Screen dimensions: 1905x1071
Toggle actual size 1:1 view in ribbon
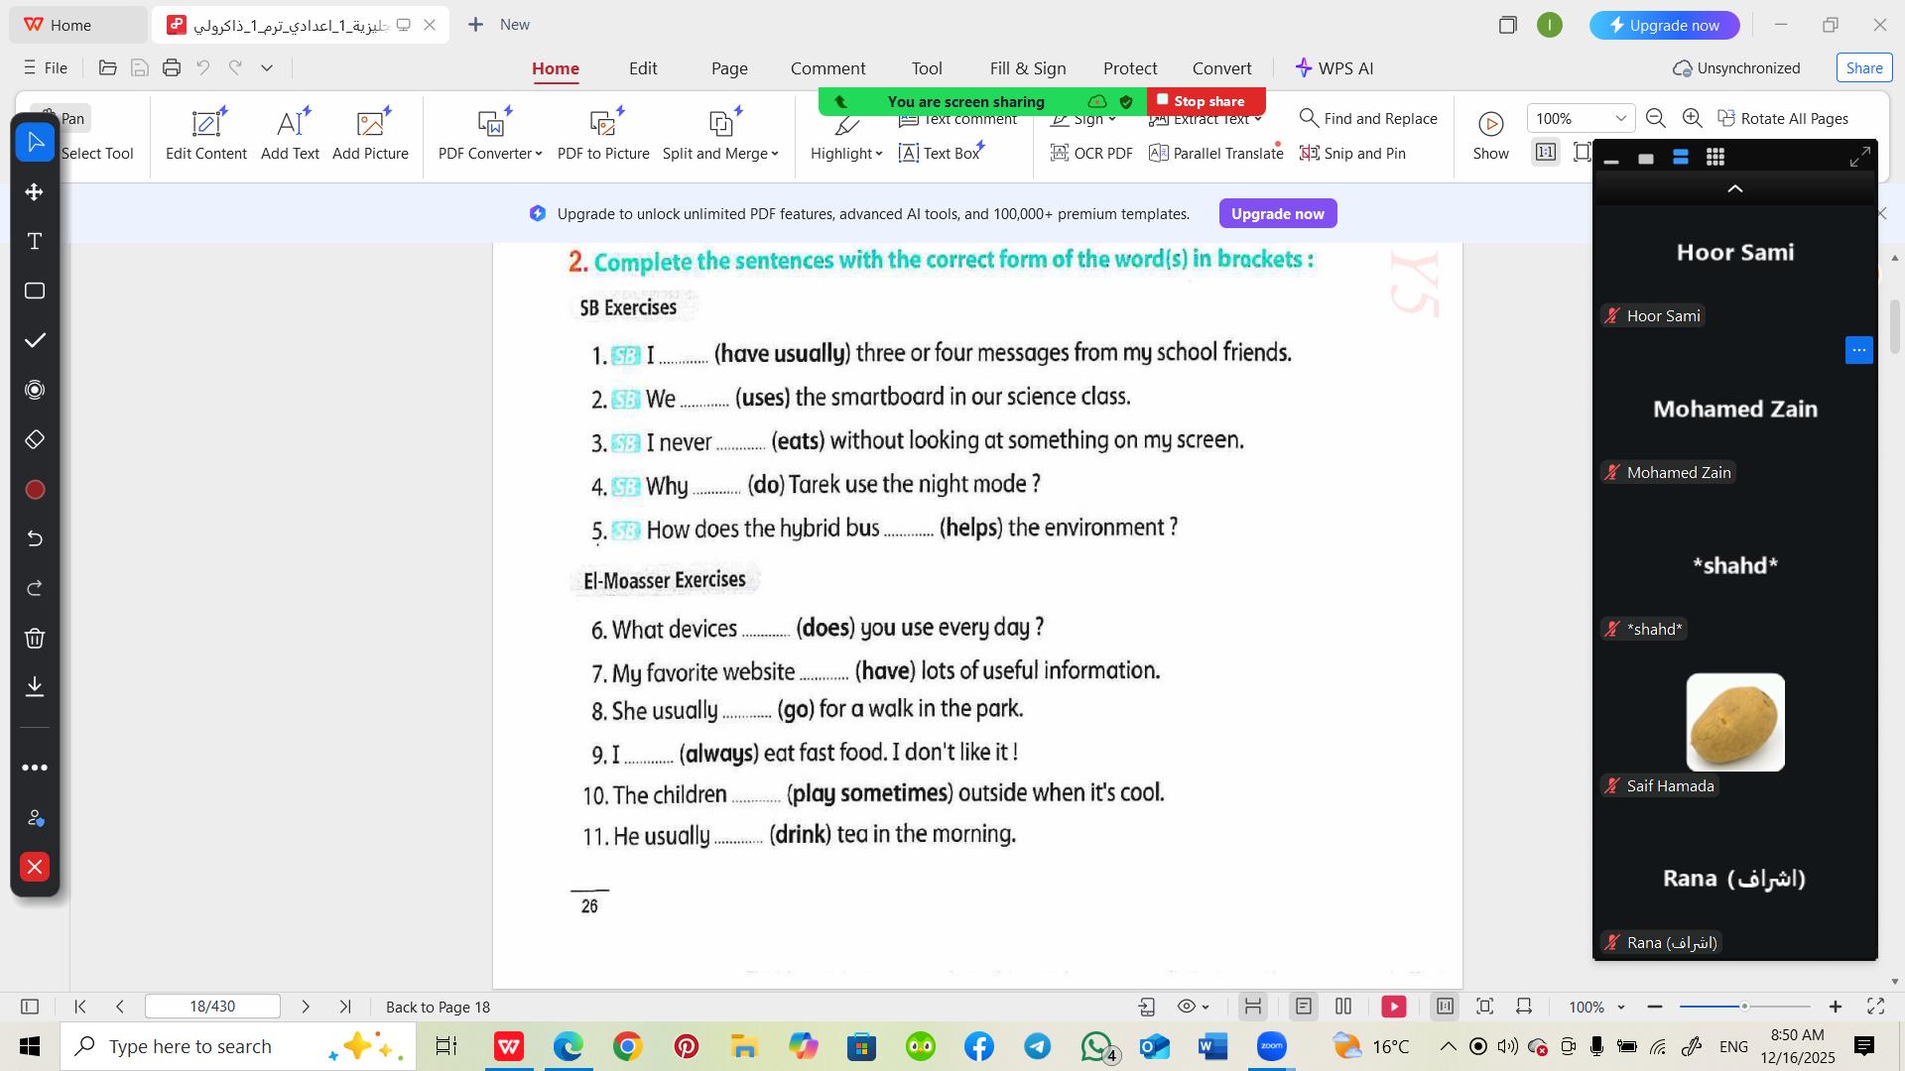[1546, 153]
